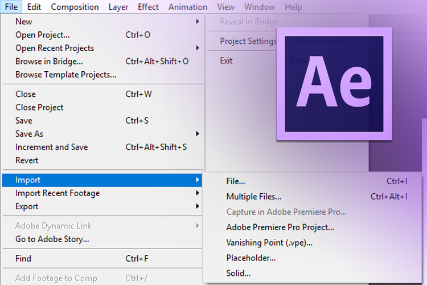Expand the Export submenu arrow

coord(198,206)
